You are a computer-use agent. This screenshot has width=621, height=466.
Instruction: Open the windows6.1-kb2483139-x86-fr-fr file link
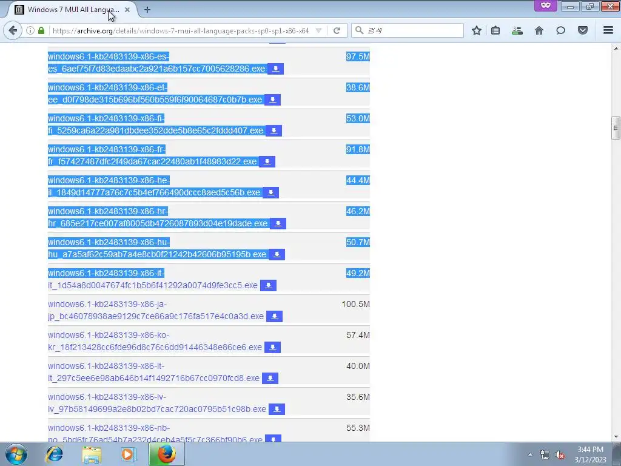click(x=152, y=155)
